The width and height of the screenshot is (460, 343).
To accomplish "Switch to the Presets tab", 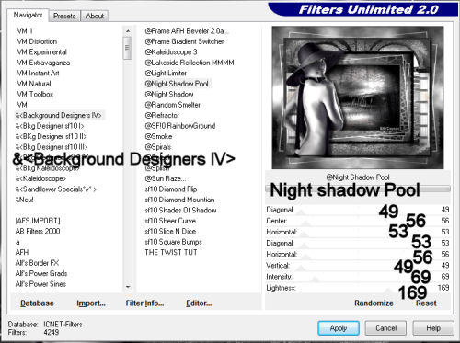I will click(64, 16).
